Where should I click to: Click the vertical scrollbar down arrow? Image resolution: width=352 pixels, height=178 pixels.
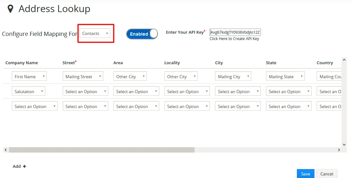coord(344,144)
